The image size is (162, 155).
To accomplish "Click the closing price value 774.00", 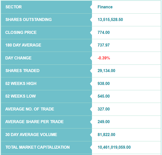I will tap(104, 33).
